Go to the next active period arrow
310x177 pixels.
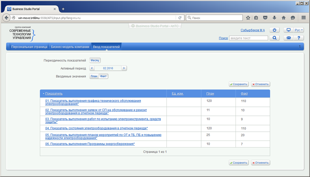coord(124,68)
